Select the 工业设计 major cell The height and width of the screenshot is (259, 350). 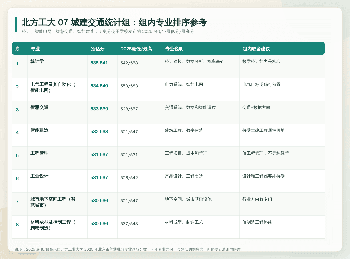pos(39,176)
